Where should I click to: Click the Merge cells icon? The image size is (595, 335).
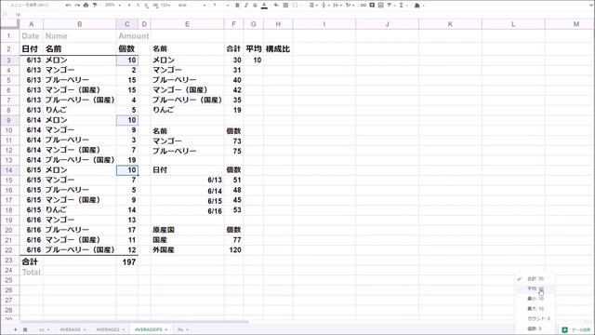(x=296, y=6)
